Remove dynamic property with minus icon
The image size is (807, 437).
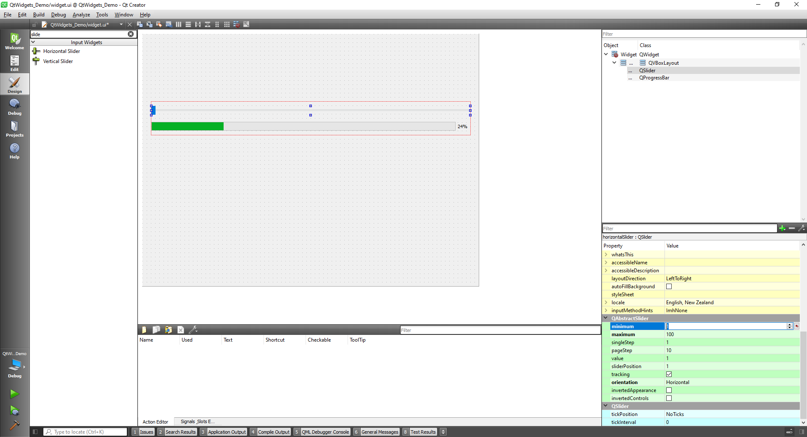pos(792,228)
